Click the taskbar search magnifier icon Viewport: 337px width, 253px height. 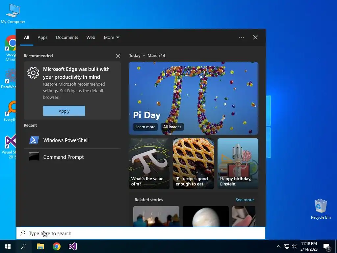tap(24, 246)
